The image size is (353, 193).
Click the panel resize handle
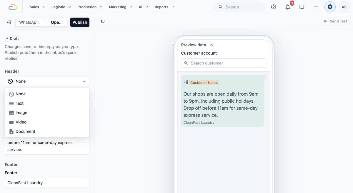94,103
